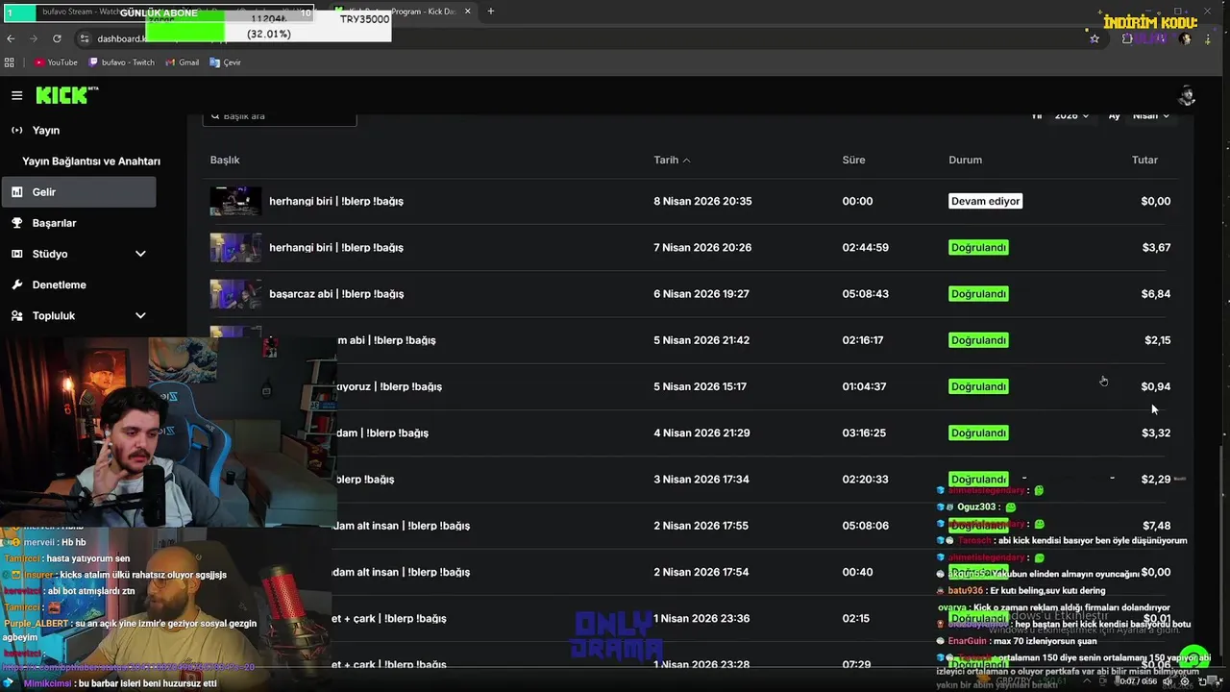The height and width of the screenshot is (692, 1230).
Task: View site information for dashboard URL
Action: coord(85,38)
